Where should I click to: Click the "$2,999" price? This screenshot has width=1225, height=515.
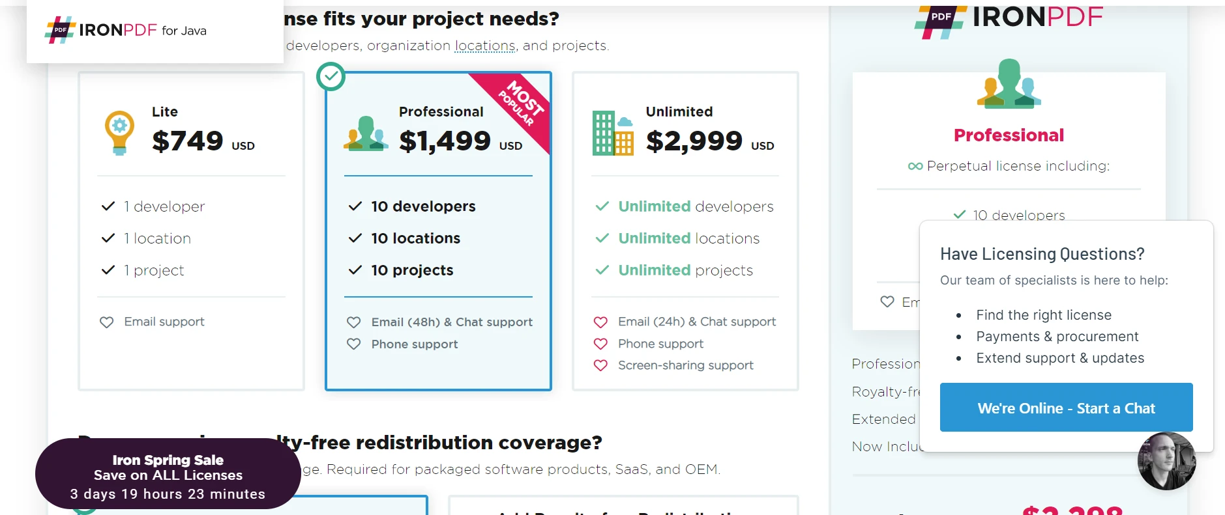pos(694,141)
